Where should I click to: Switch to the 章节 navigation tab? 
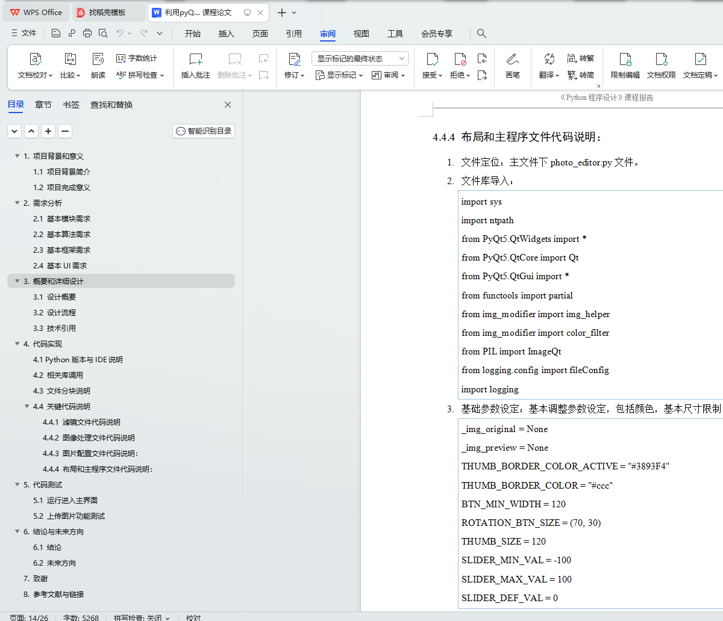point(43,105)
